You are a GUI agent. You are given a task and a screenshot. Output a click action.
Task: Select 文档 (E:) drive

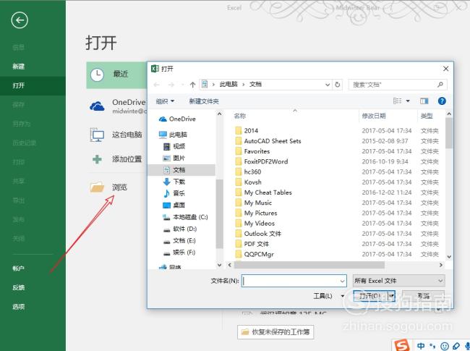click(x=179, y=240)
